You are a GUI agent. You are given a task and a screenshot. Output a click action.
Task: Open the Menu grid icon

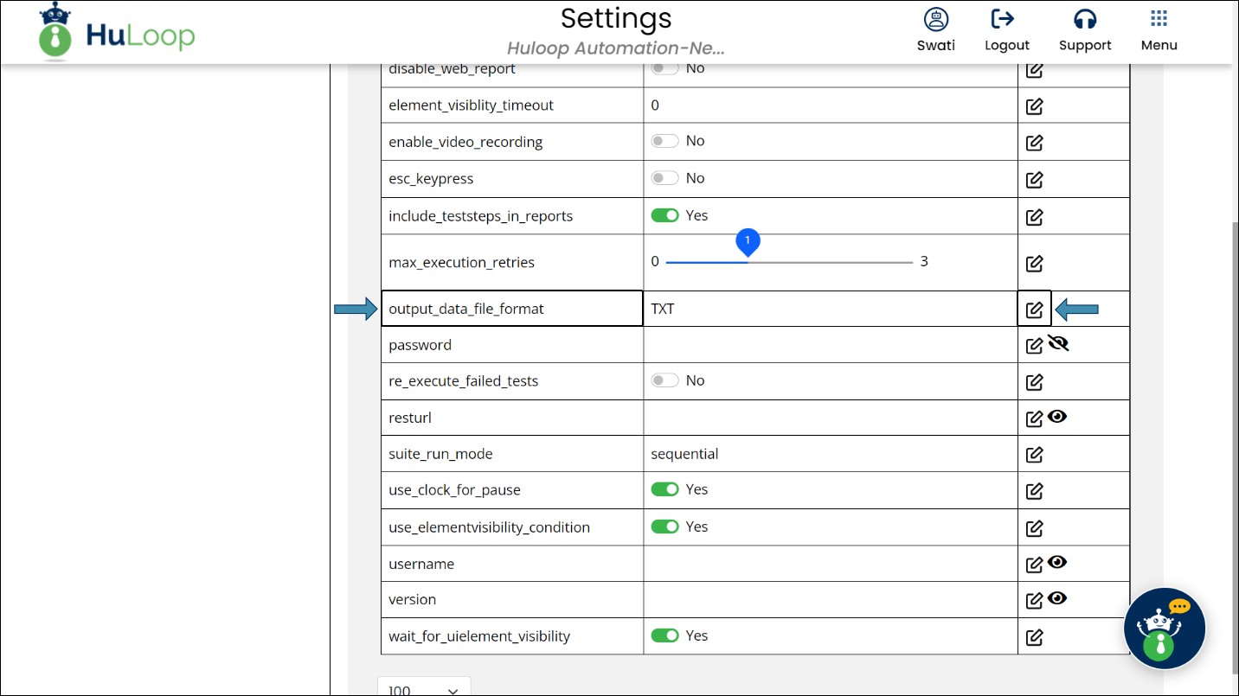coord(1159,19)
